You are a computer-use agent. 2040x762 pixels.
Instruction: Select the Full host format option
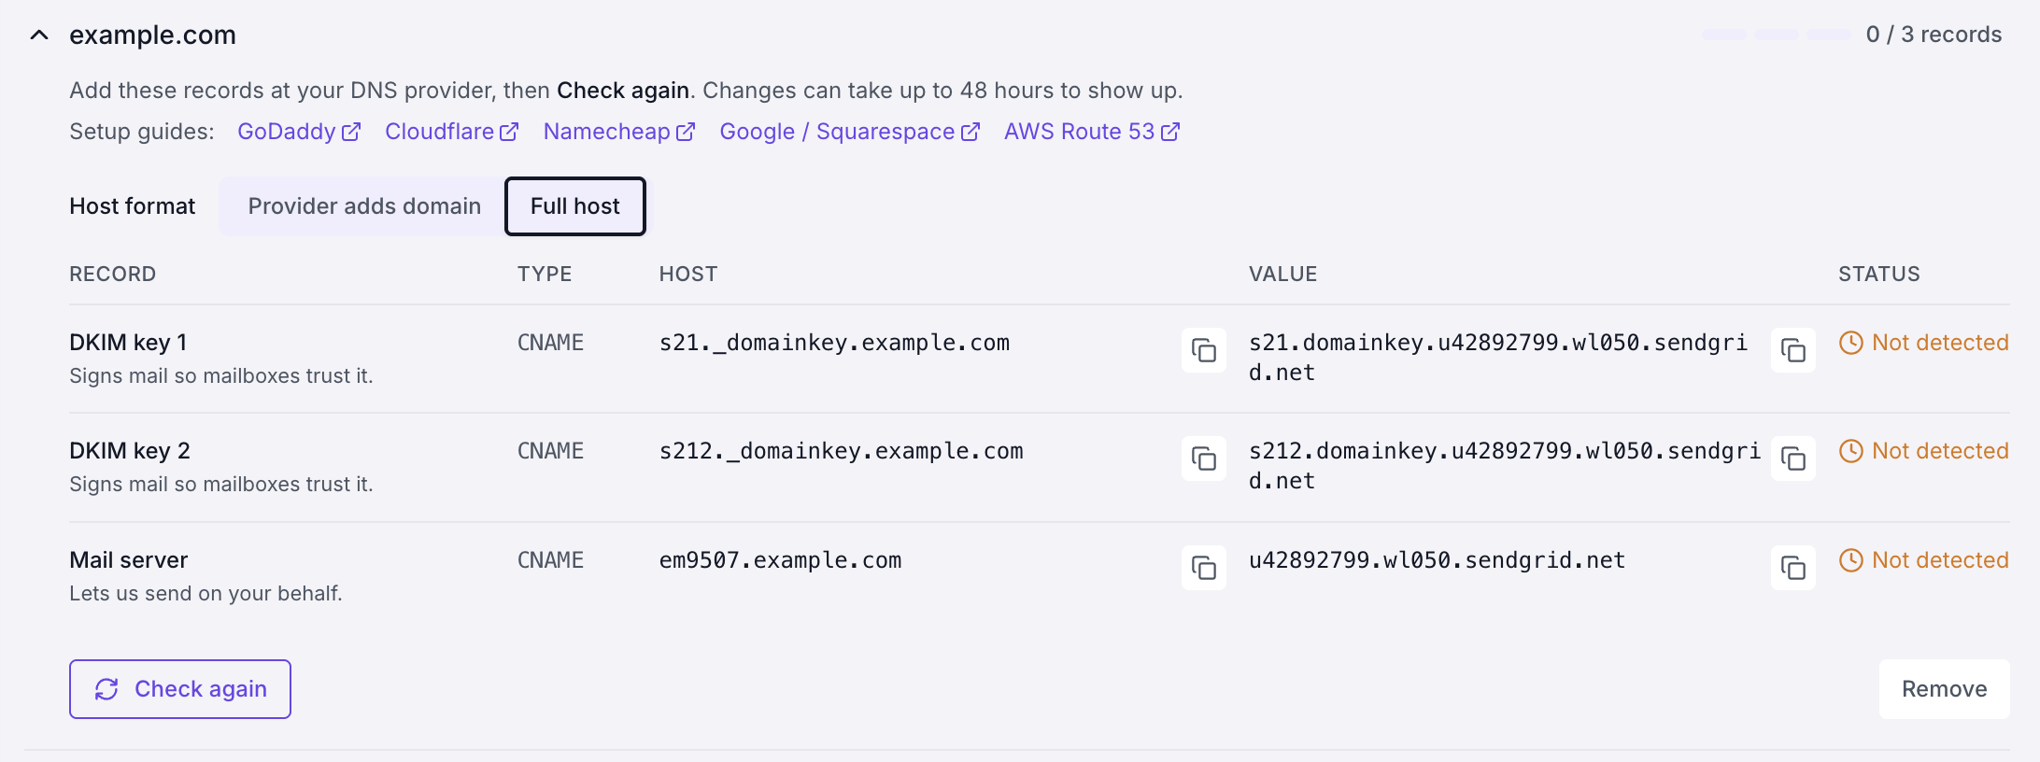(x=575, y=206)
